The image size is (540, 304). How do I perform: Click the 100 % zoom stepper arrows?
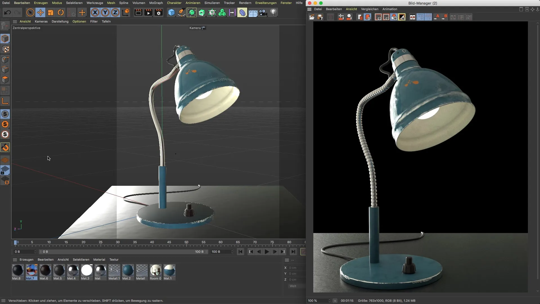pos(329,301)
